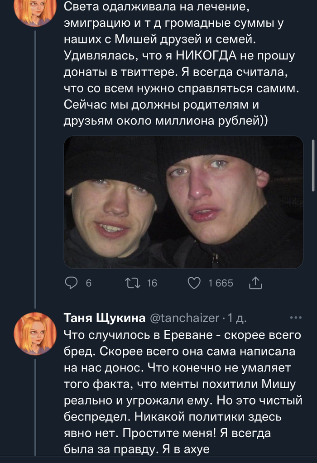This screenshot has width=317, height=463.
Task: Like the tweet with the heart icon
Action: pyautogui.click(x=194, y=283)
